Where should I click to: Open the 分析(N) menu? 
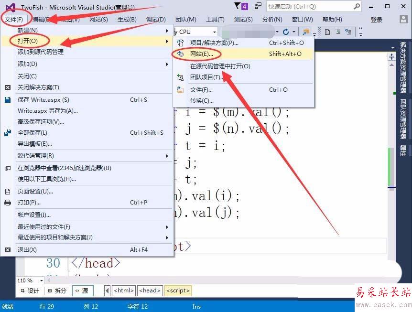272,20
